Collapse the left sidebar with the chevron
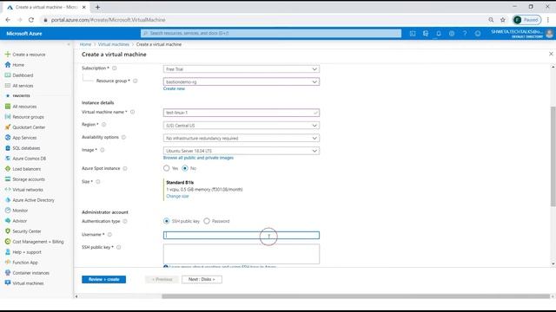 click(x=69, y=44)
